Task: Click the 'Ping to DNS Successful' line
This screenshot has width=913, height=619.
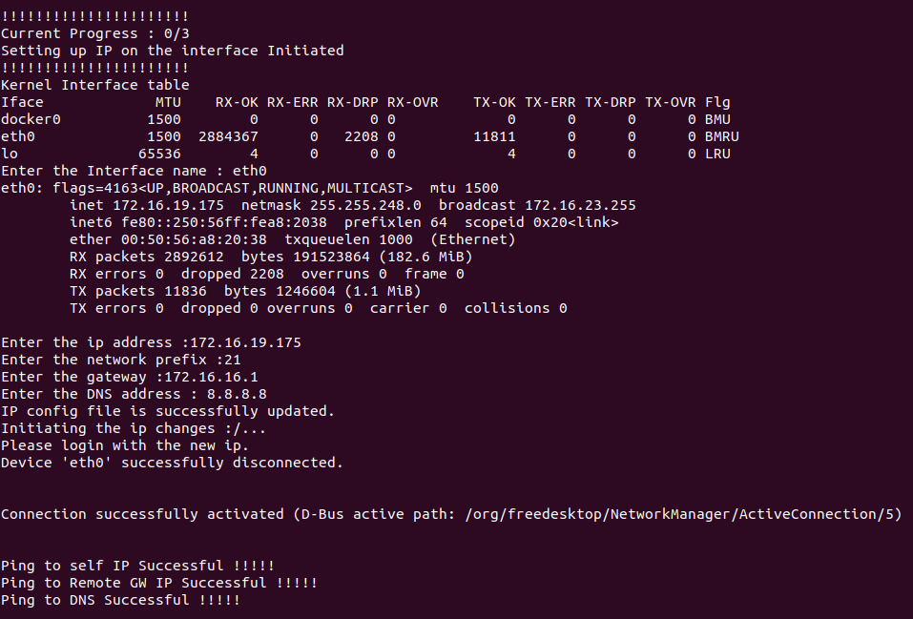Action: click(x=120, y=600)
